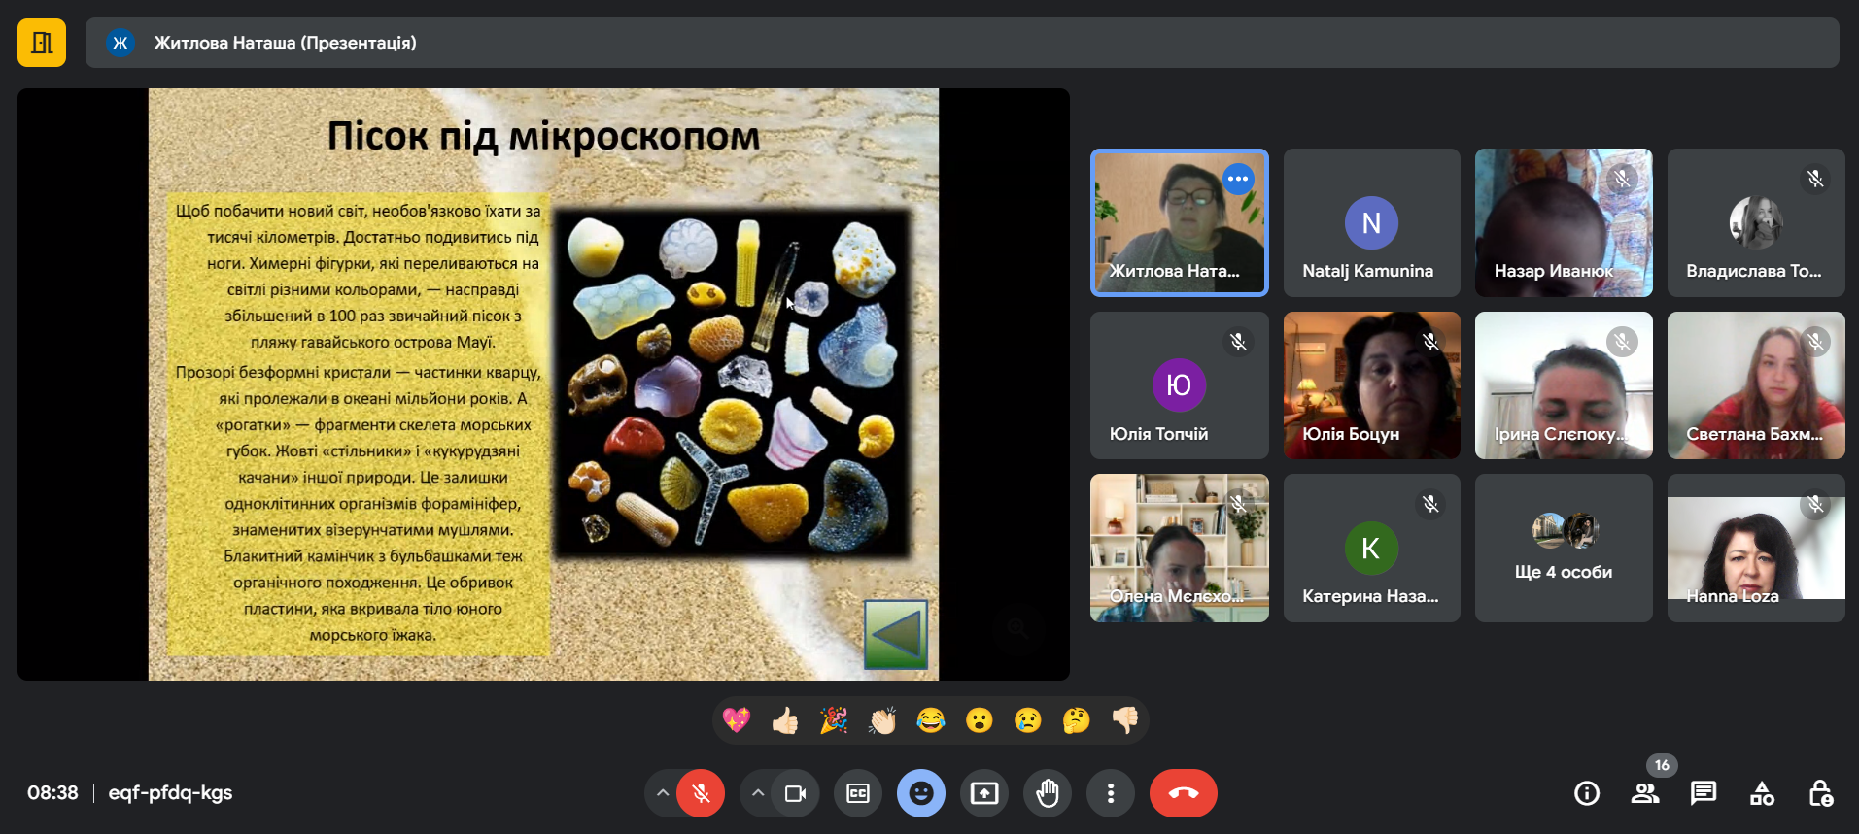
Task: Open the 'Ще 4 особи' tile
Action: point(1563,548)
